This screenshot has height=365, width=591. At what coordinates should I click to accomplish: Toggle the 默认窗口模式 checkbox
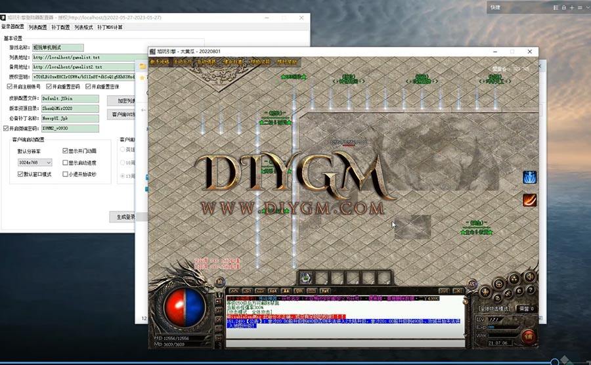pyautogui.click(x=20, y=174)
